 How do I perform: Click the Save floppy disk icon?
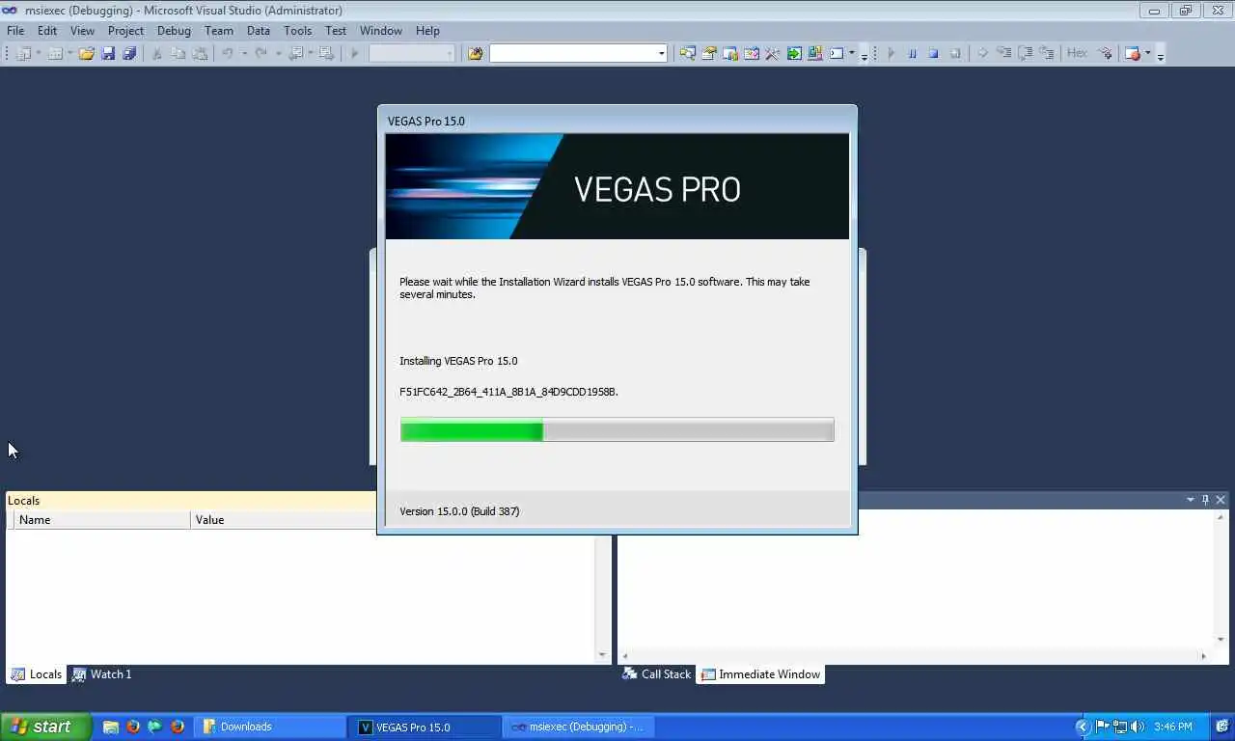[x=108, y=53]
